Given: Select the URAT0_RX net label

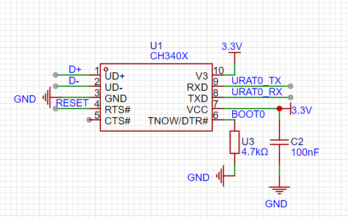Looking at the screenshot, I should click(x=257, y=92).
